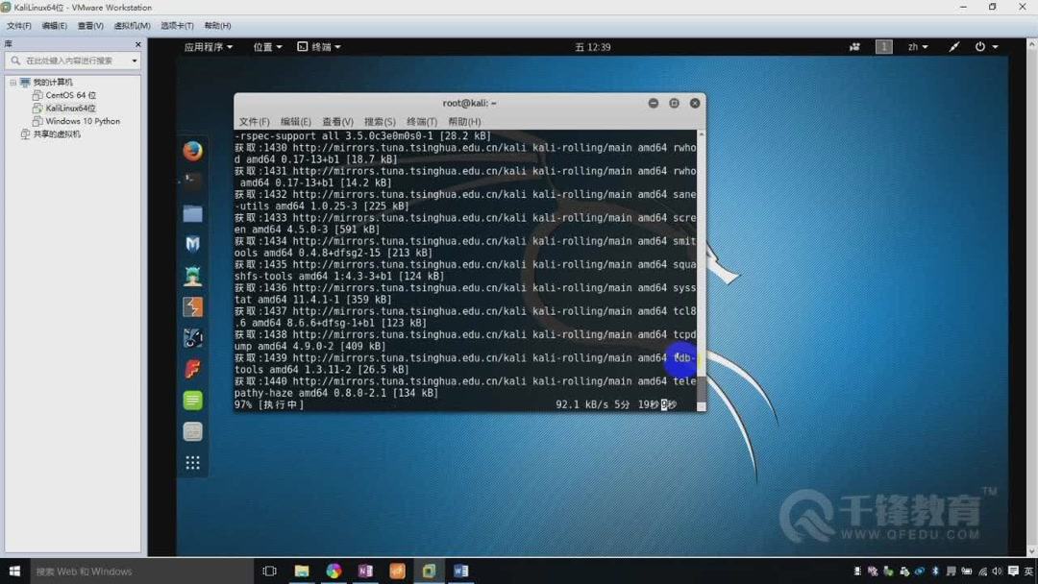The height and width of the screenshot is (584, 1038).
Task: Open Firefox from the Kali dock
Action: click(192, 151)
